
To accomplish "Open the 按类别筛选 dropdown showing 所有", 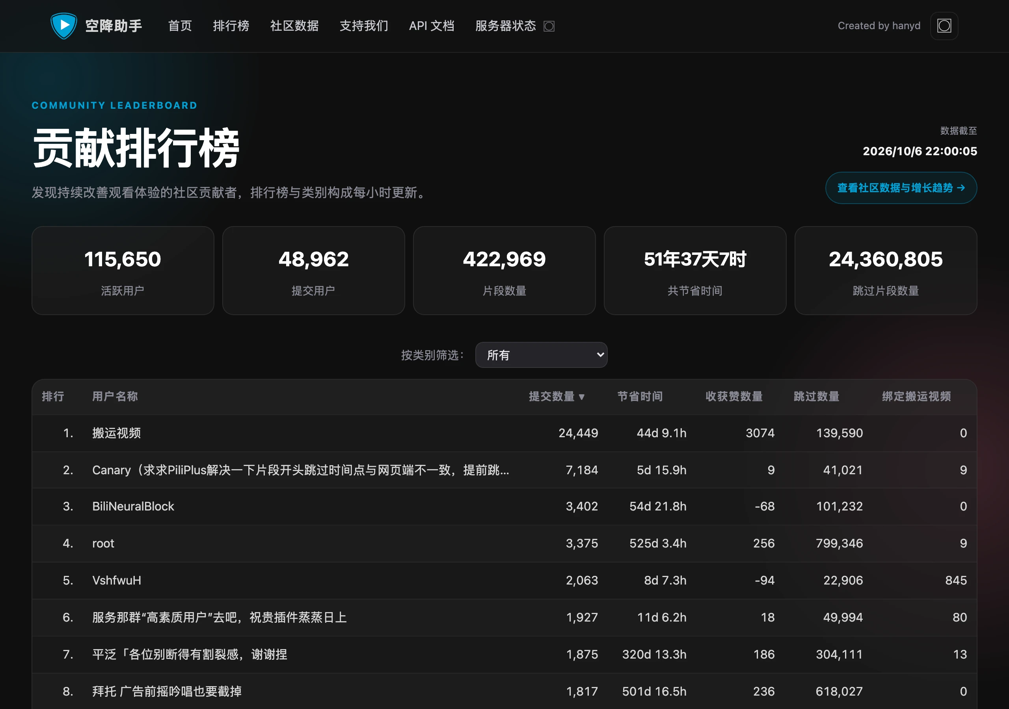I will (x=542, y=355).
